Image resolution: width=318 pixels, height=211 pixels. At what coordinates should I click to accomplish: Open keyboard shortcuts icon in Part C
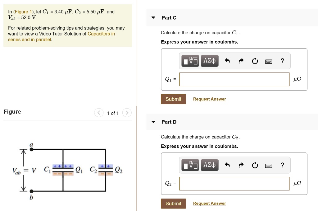(x=268, y=61)
